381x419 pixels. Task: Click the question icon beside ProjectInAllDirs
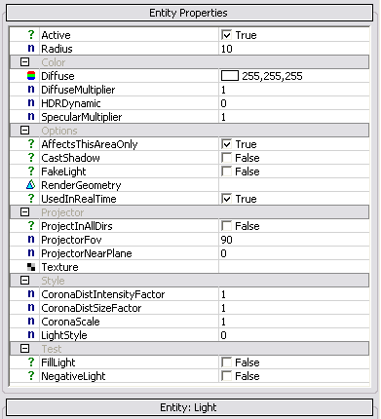coord(31,226)
